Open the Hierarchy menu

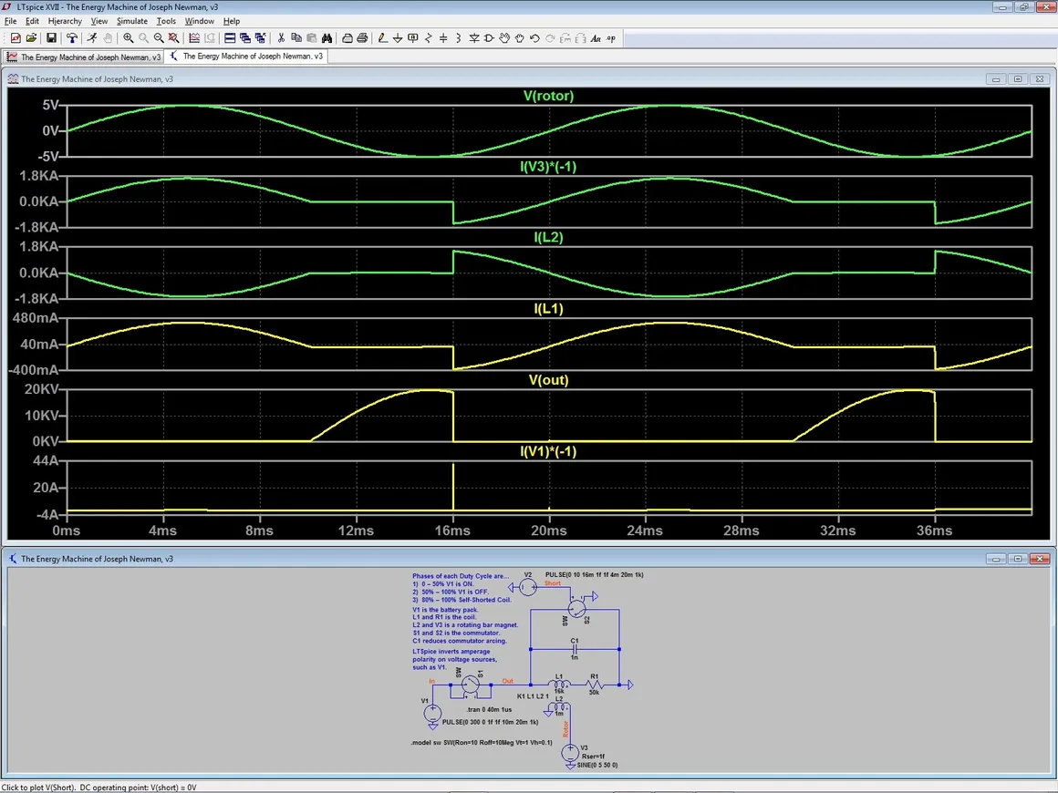(65, 21)
